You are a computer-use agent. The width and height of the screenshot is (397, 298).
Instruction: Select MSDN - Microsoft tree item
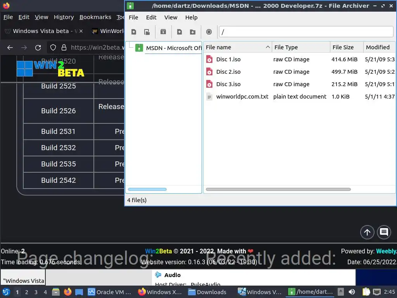click(x=174, y=48)
